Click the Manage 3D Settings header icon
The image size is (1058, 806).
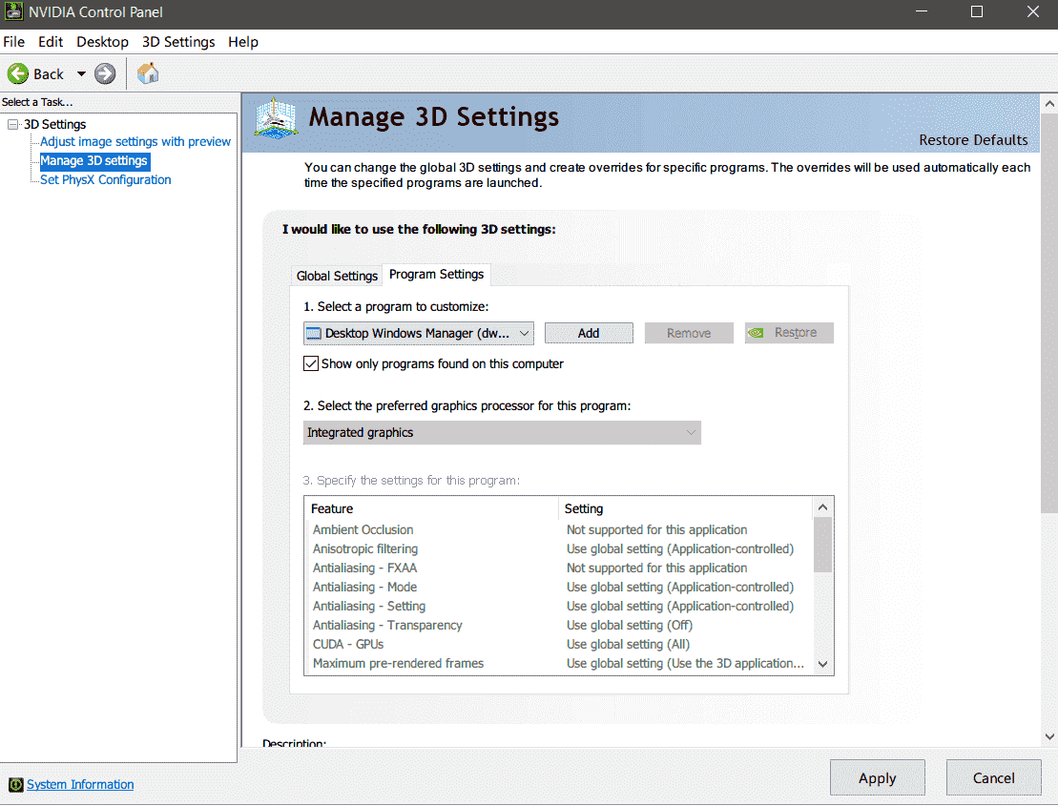[276, 118]
